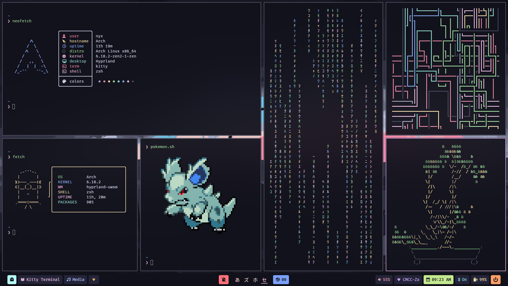Image resolution: width=508 pixels, height=286 pixels.
Task: Toggle the muted notifications bell
Action: (224, 280)
